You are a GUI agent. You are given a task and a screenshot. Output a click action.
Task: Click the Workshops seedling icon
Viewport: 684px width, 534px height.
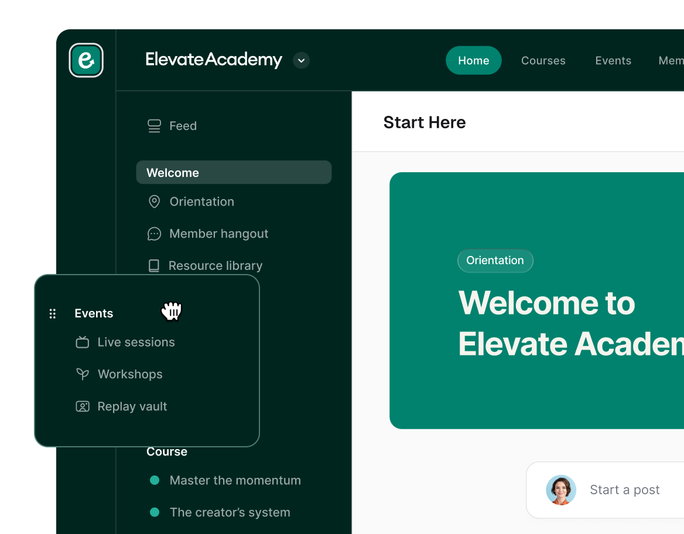coord(82,374)
